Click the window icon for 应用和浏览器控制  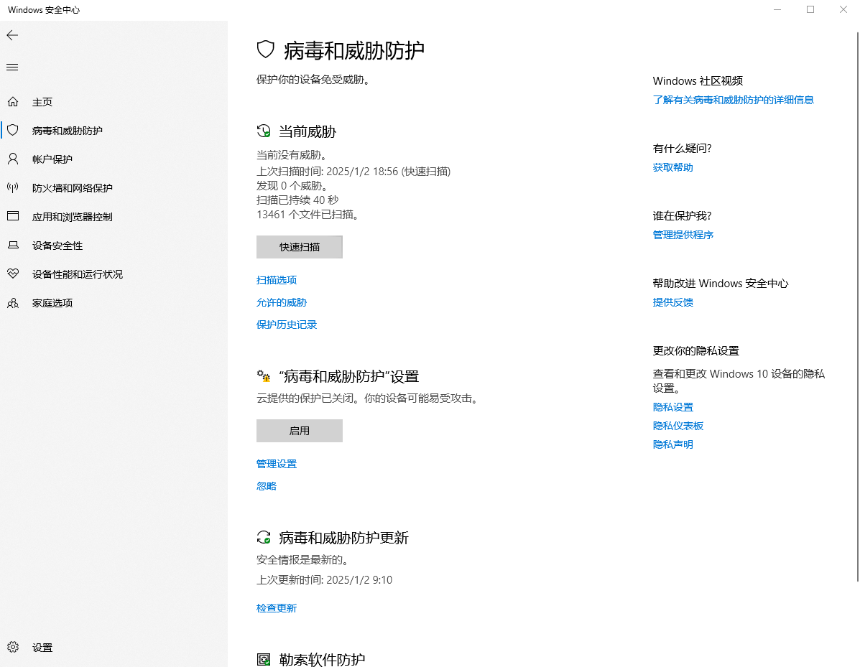[x=13, y=217]
